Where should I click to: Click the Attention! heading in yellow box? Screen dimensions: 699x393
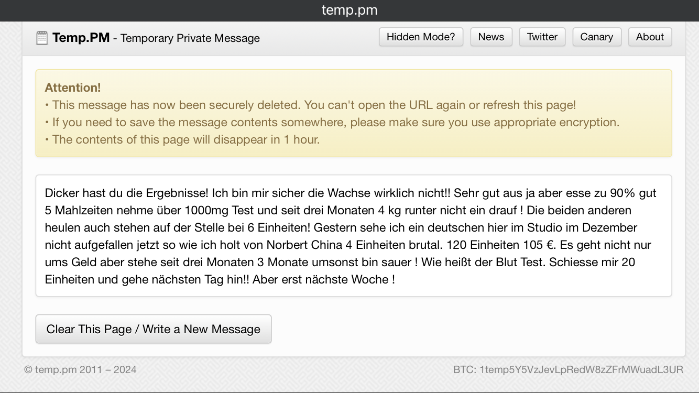[73, 88]
